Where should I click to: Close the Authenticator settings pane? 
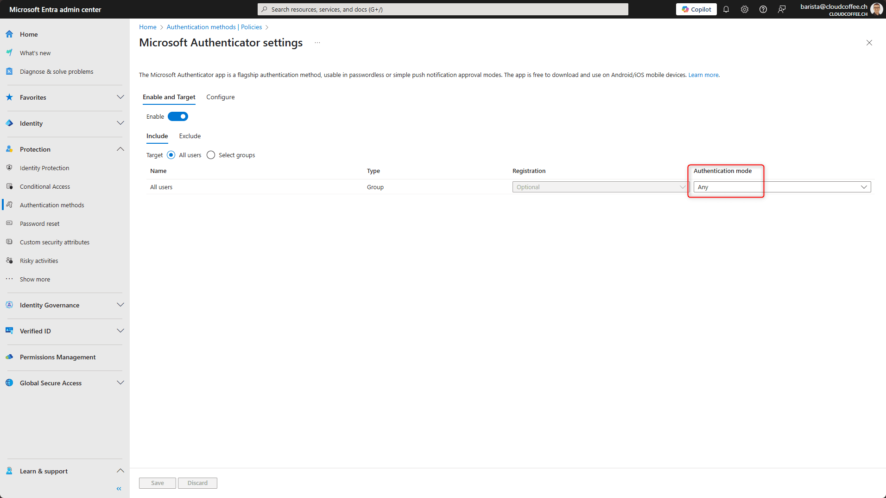coord(869,43)
